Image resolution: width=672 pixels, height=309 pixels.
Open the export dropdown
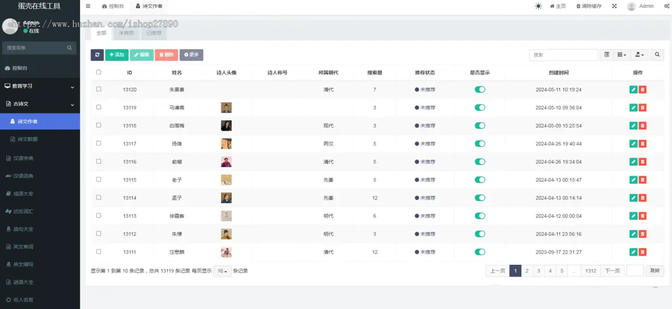click(x=640, y=55)
